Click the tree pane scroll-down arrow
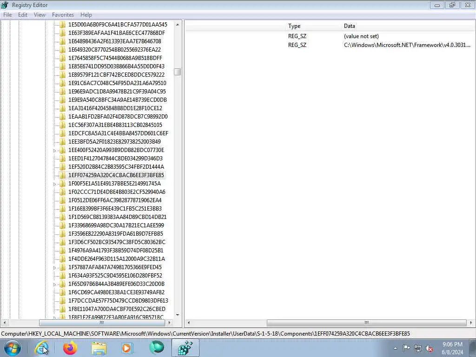The image size is (476, 357). (178, 315)
